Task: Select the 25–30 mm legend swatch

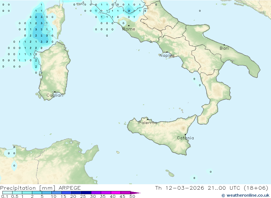Action: pyautogui.click(x=86, y=193)
